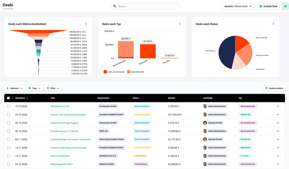289x169 pixels.
Task: Toggle the select-all checkbox in table header
Action: coord(8,98)
